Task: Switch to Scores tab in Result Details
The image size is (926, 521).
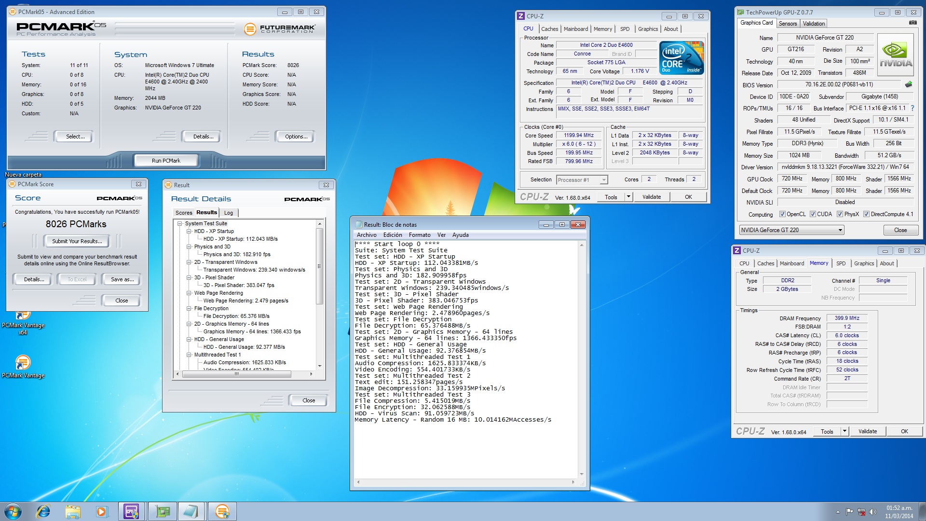Action: click(x=184, y=213)
